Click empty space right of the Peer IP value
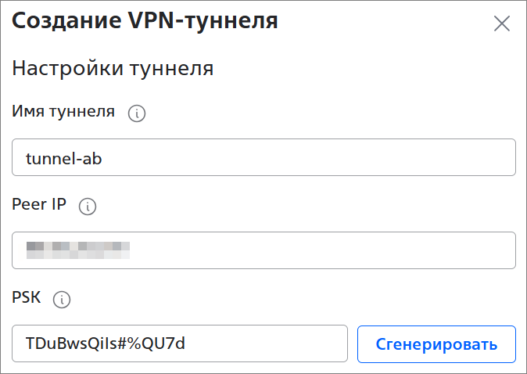 click(328, 250)
